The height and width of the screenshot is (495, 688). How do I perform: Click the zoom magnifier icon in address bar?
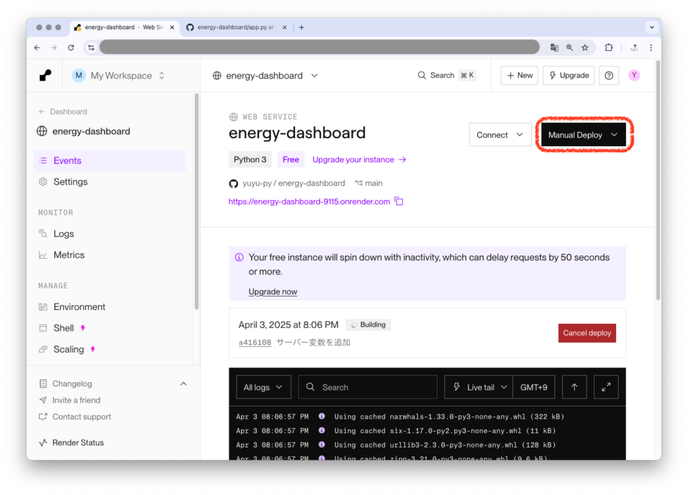pyautogui.click(x=570, y=48)
